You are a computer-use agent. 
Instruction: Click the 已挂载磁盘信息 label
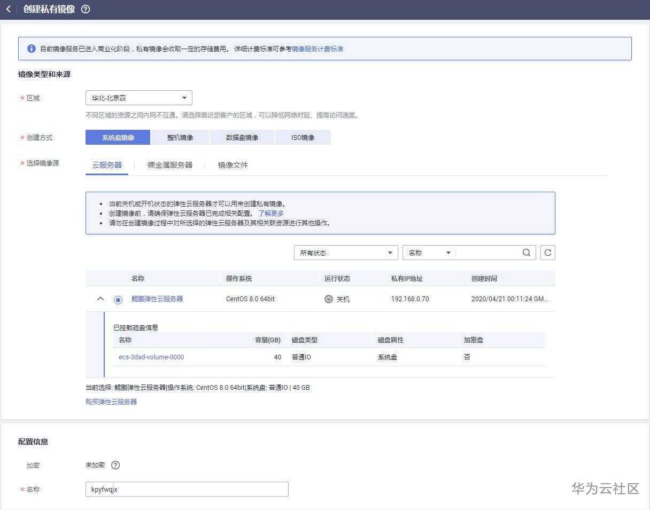tap(136, 327)
